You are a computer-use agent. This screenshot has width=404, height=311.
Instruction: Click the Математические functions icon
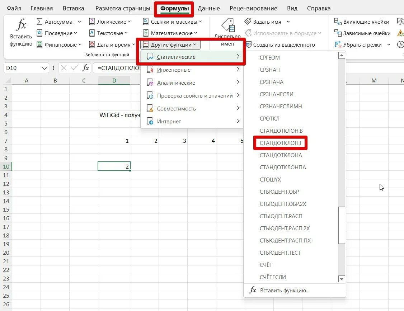[x=146, y=33]
